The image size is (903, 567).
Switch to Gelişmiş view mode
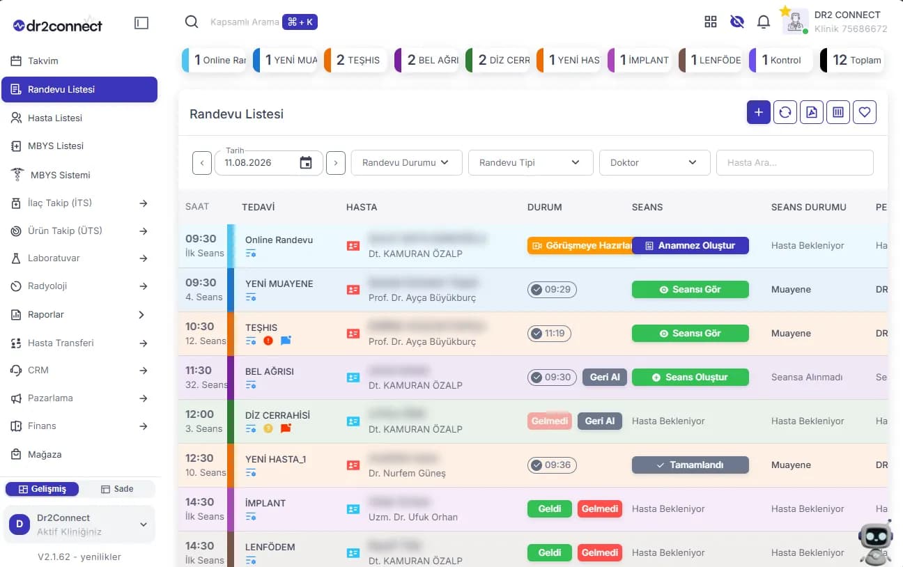42,489
